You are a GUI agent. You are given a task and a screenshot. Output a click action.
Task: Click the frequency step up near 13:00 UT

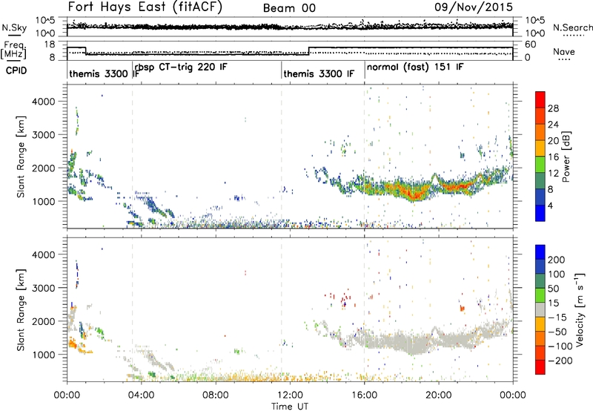pos(309,50)
